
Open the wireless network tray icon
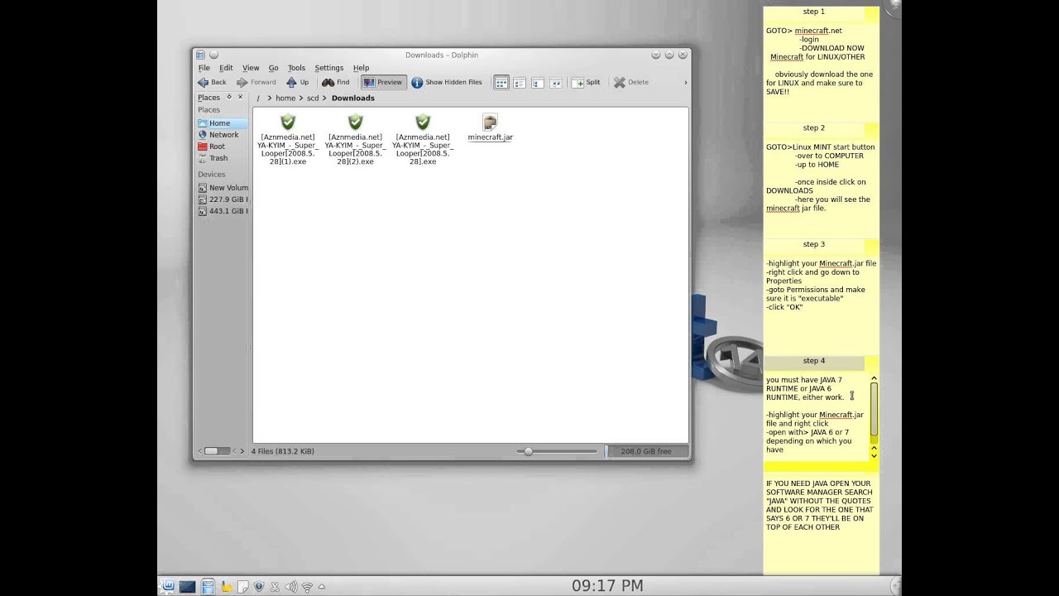[307, 587]
